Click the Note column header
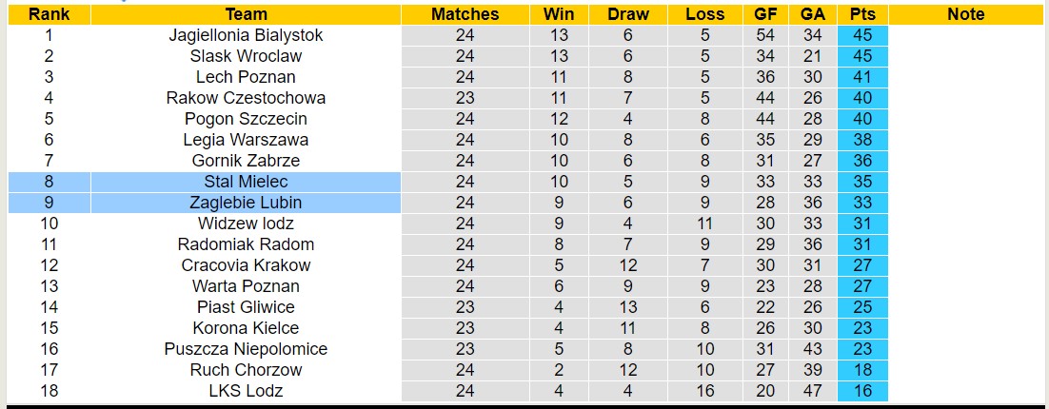This screenshot has height=409, width=1049. [x=966, y=14]
